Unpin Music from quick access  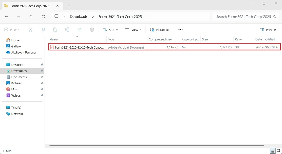point(42,89)
